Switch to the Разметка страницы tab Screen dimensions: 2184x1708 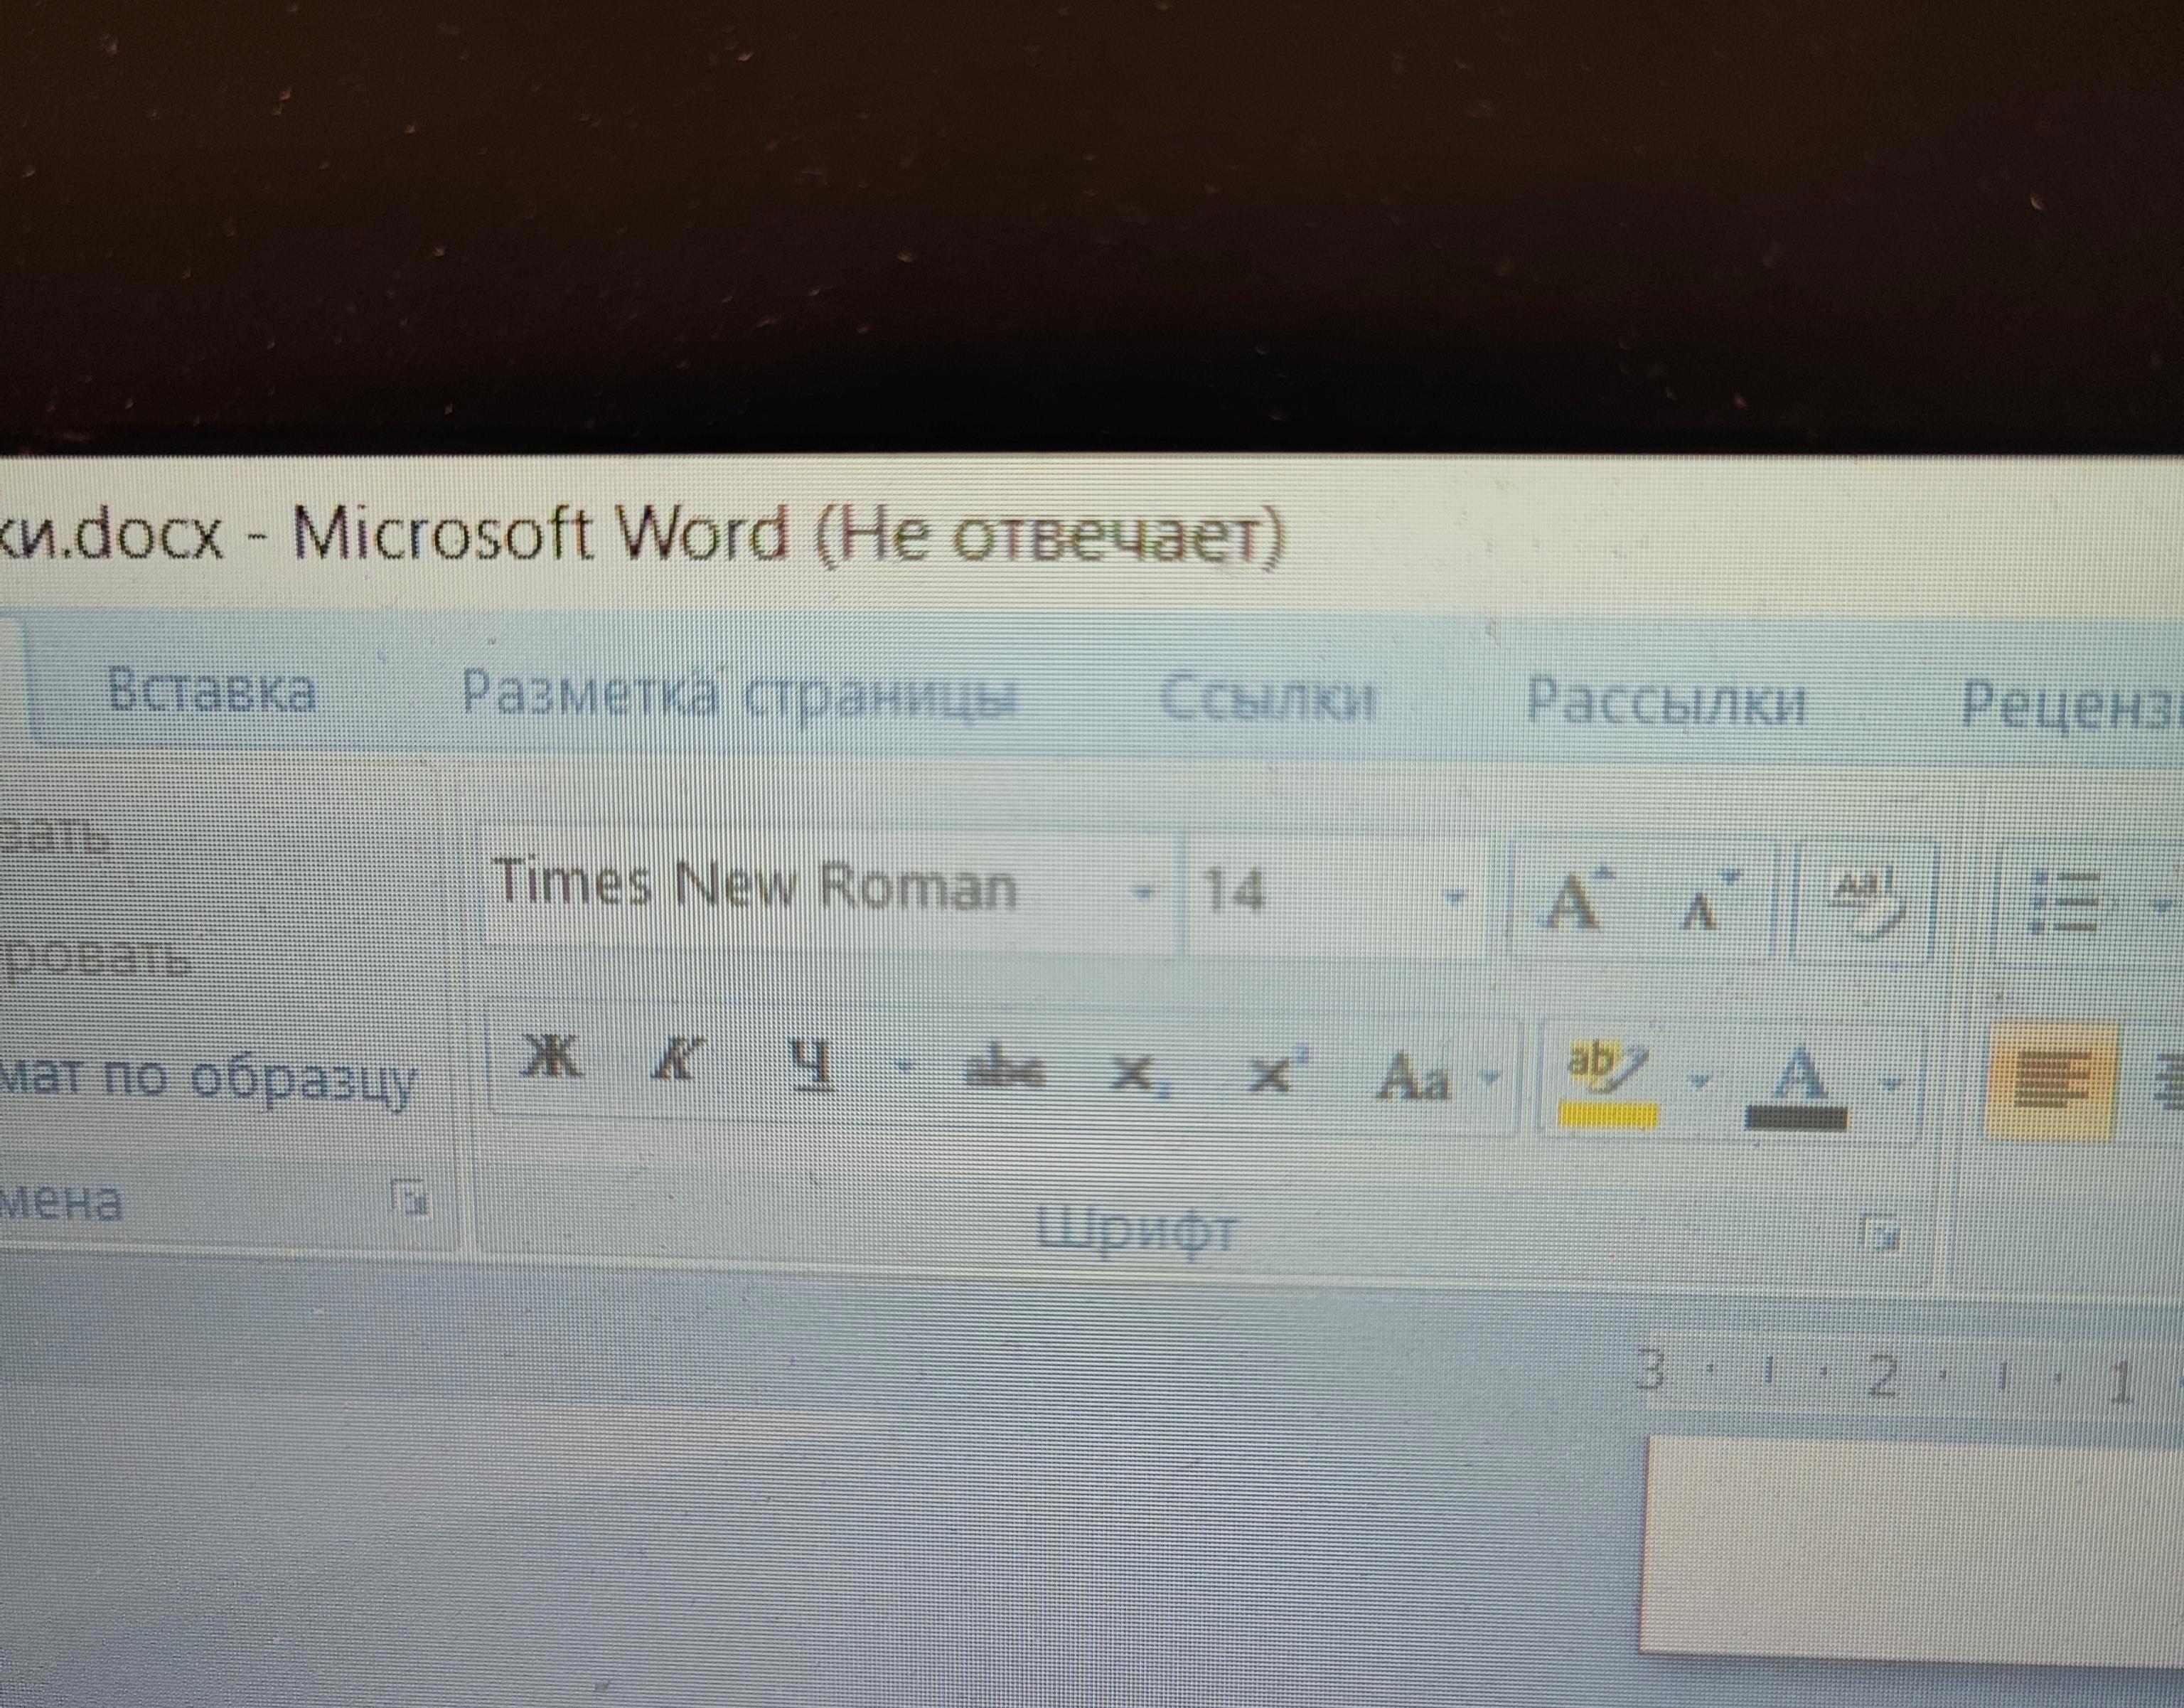pyautogui.click(x=738, y=695)
